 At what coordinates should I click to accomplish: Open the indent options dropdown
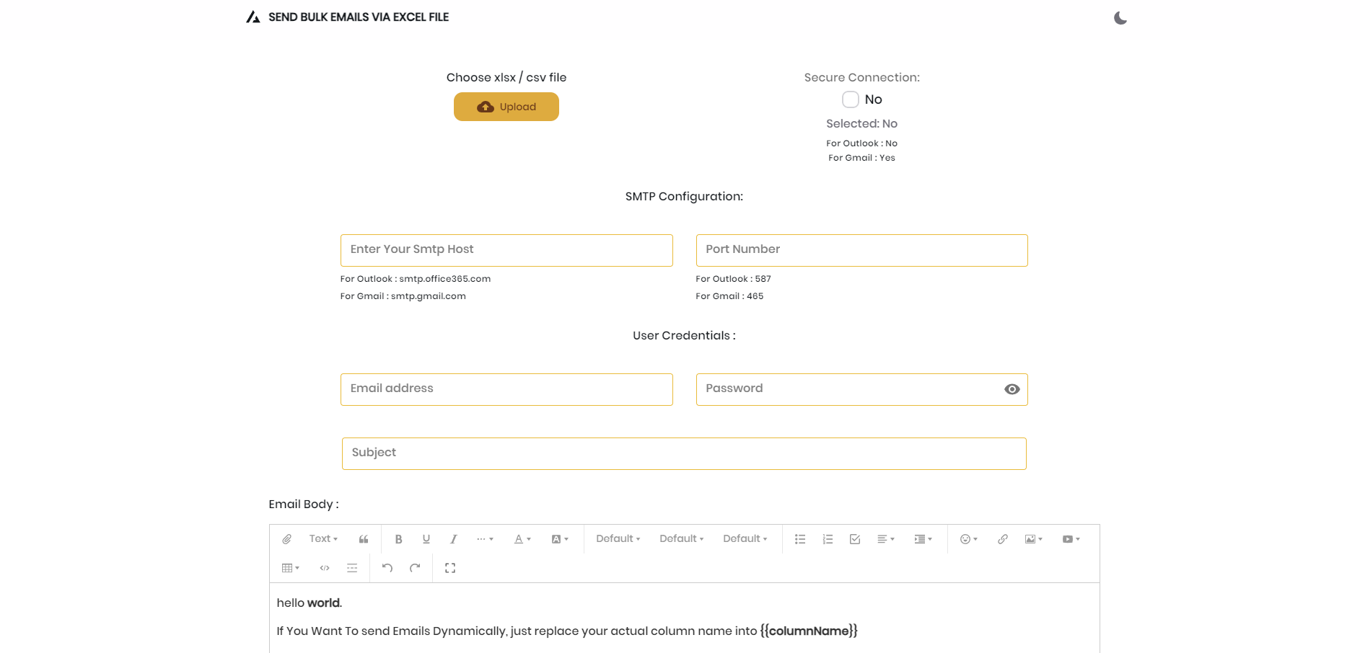(x=924, y=539)
